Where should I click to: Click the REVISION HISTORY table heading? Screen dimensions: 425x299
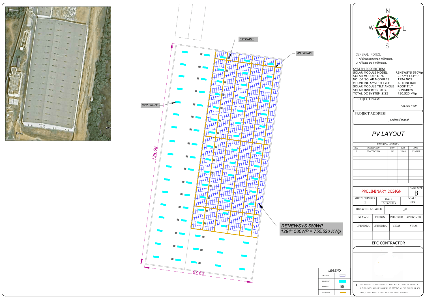tap(388, 144)
